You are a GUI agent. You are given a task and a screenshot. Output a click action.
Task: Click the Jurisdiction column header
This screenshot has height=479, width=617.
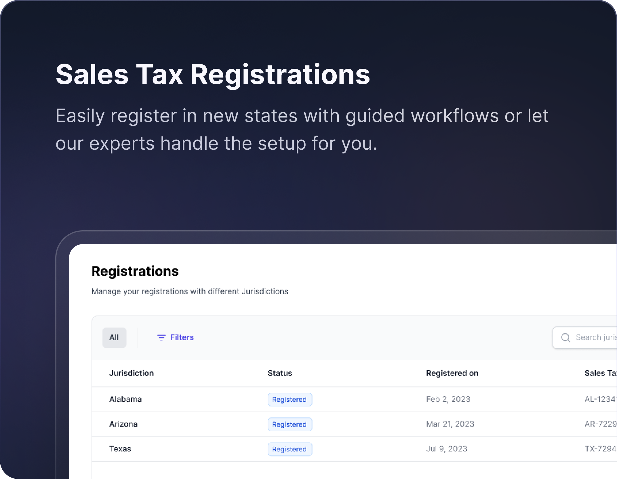(131, 373)
